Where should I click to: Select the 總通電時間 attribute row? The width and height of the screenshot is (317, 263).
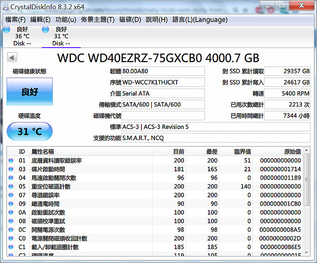[155, 204]
